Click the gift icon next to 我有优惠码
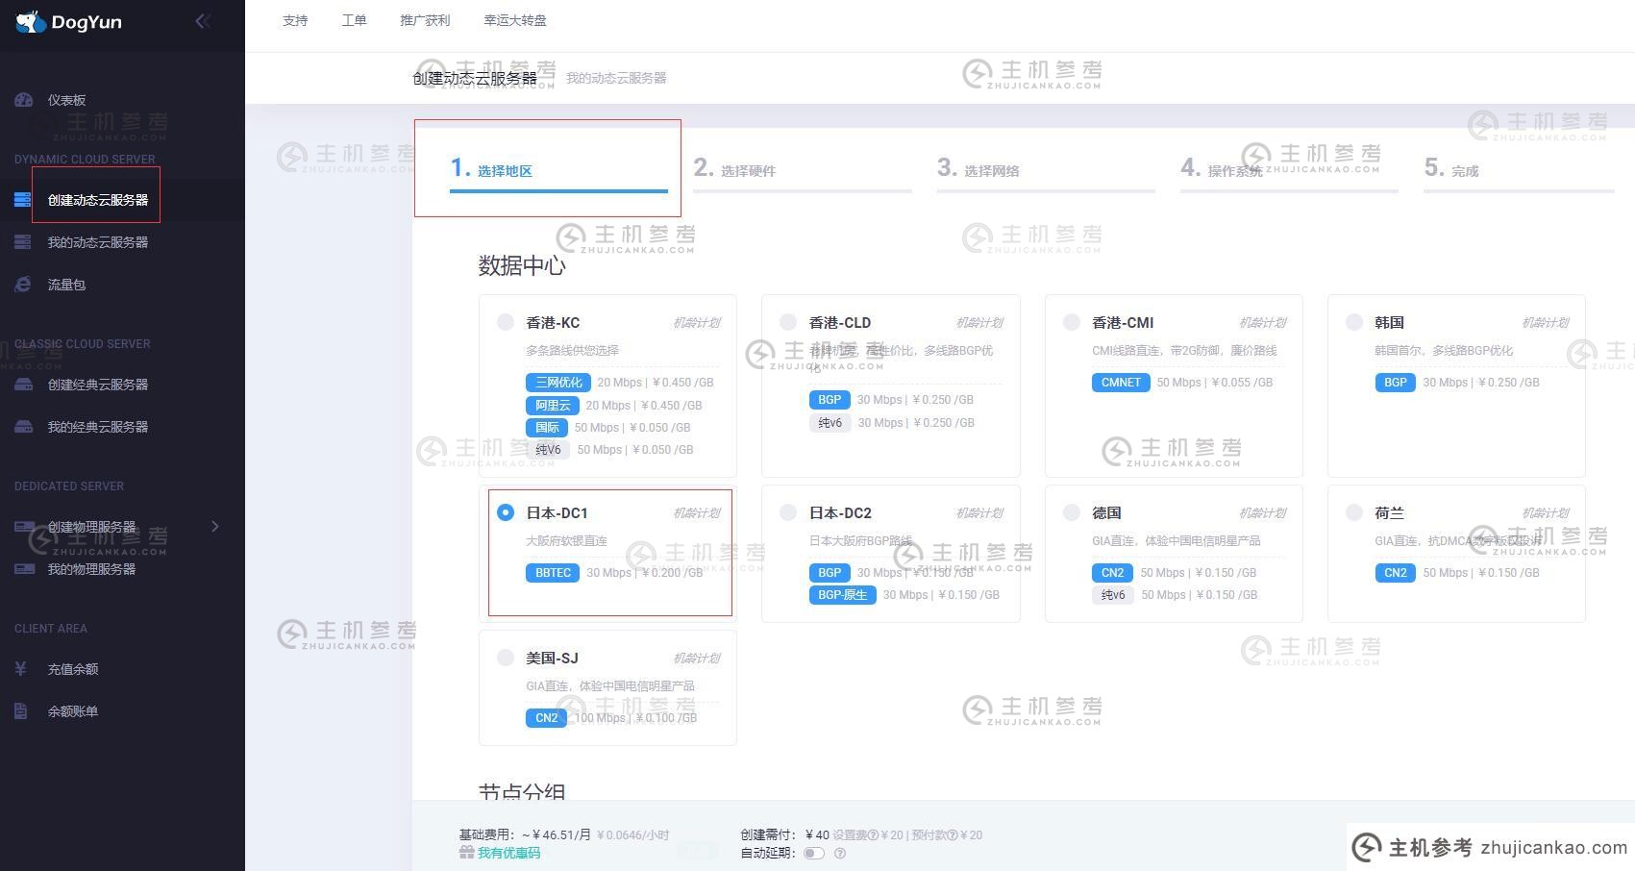 click(x=466, y=853)
